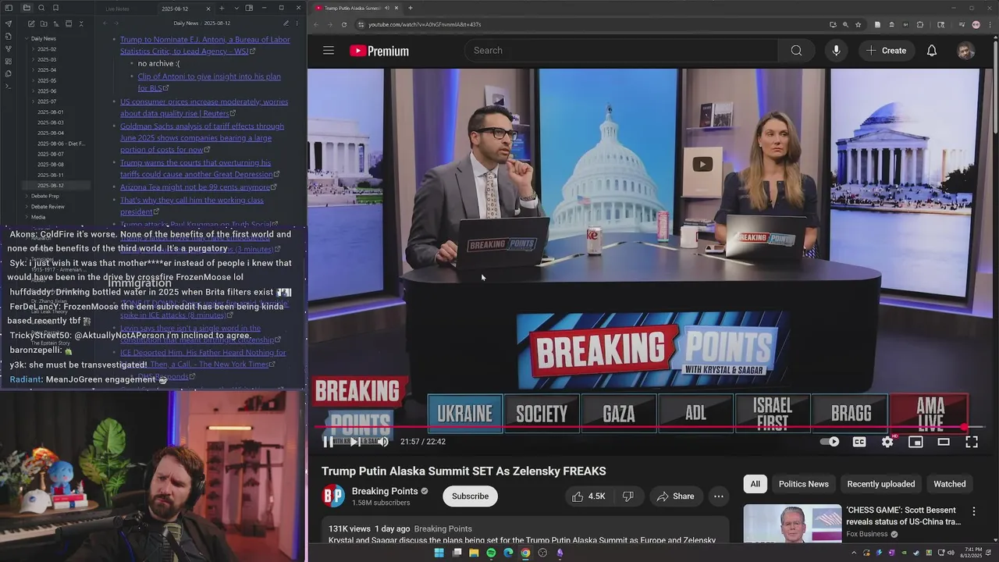This screenshot has height=562, width=999.
Task: Toggle YouTube autoplay switch
Action: coord(830,442)
